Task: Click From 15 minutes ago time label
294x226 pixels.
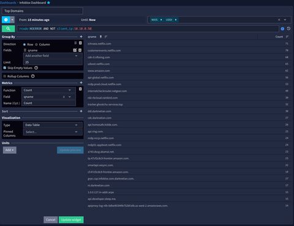Action: pos(34,20)
